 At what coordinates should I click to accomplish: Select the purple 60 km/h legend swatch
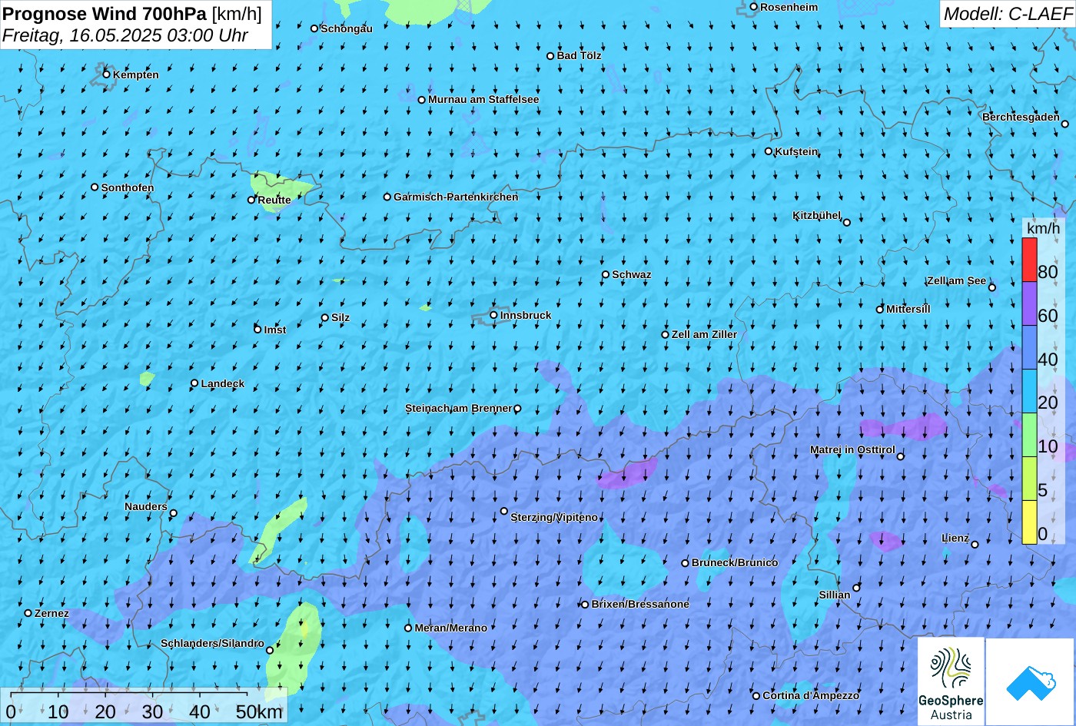click(x=1029, y=304)
